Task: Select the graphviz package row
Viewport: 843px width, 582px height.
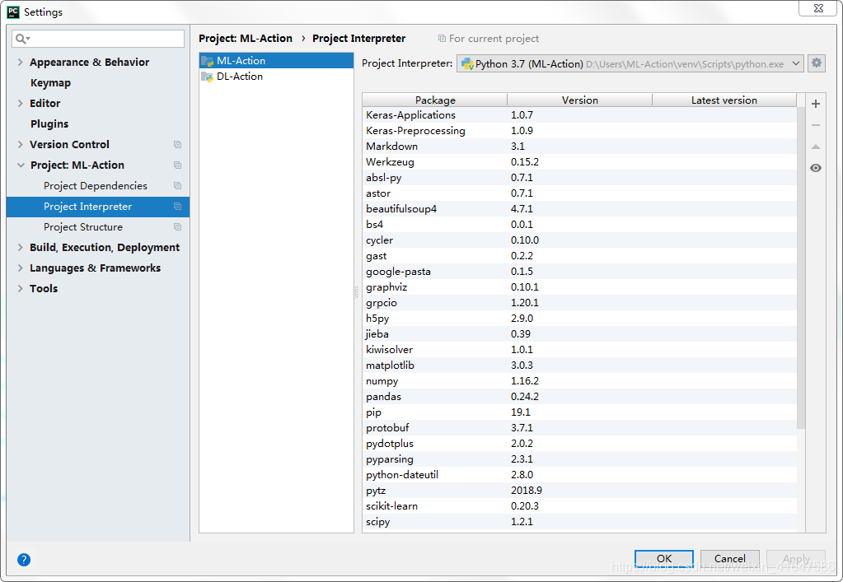Action: tap(579, 286)
